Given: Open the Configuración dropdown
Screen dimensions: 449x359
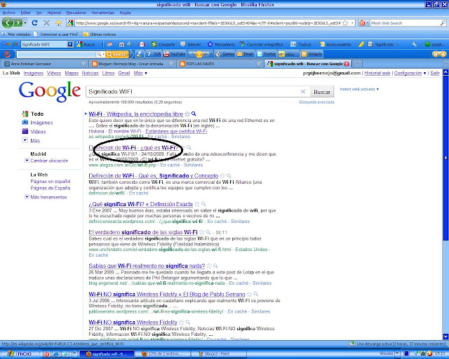Looking at the screenshot, I should [x=410, y=74].
